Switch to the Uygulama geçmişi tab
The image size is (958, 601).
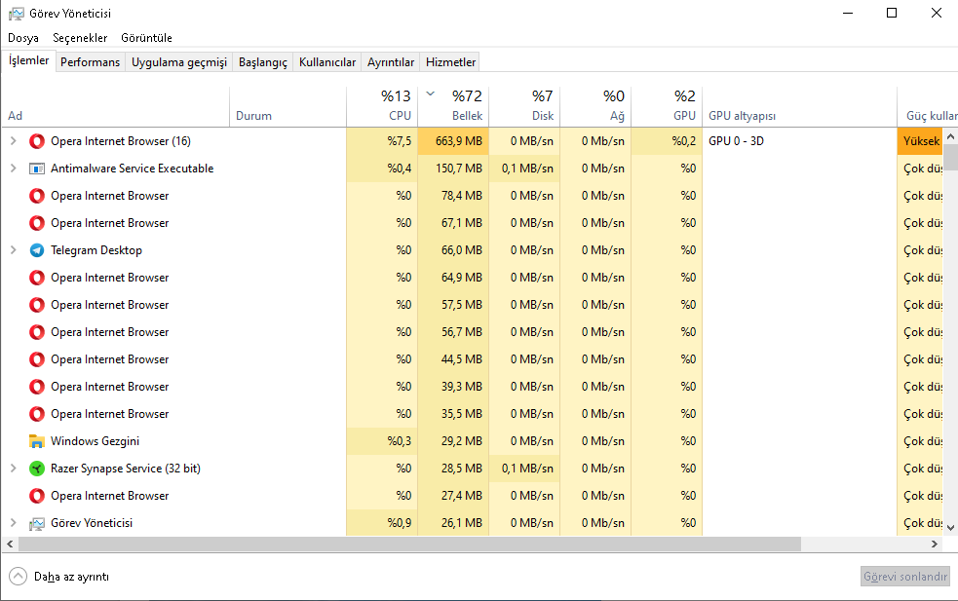coord(179,62)
